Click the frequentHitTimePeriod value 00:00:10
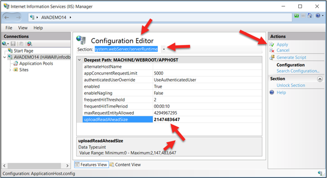Viewport: 327px width, 178px height. click(162, 106)
